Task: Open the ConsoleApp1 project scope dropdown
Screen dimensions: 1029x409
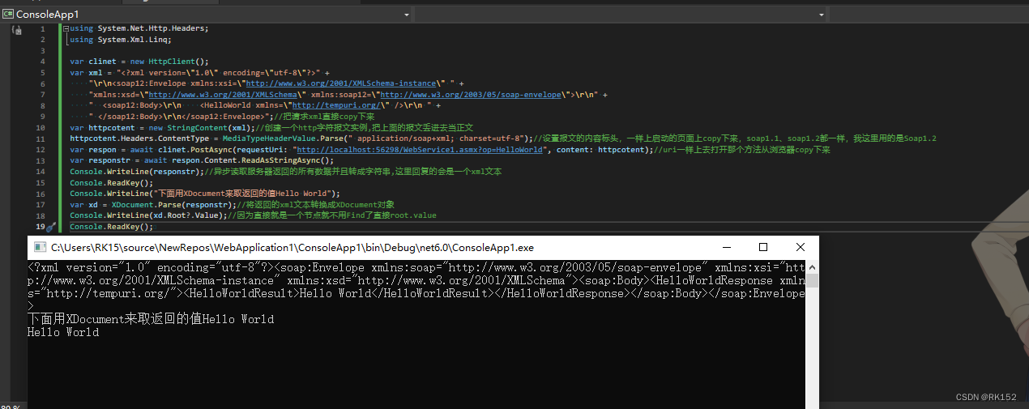Action: click(x=207, y=14)
